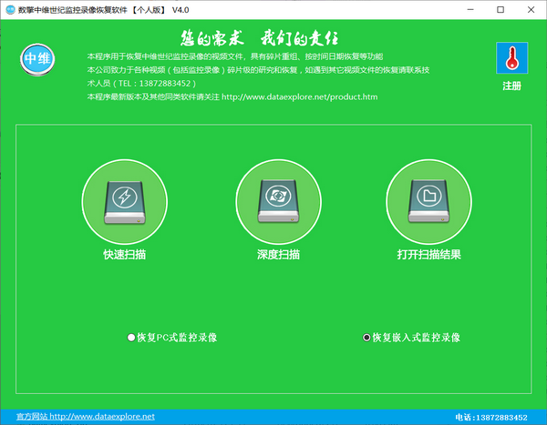Image resolution: width=547 pixels, height=425 pixels.
Task: Click the dataexplore.net/product.htm URL in the description
Action: point(299,97)
